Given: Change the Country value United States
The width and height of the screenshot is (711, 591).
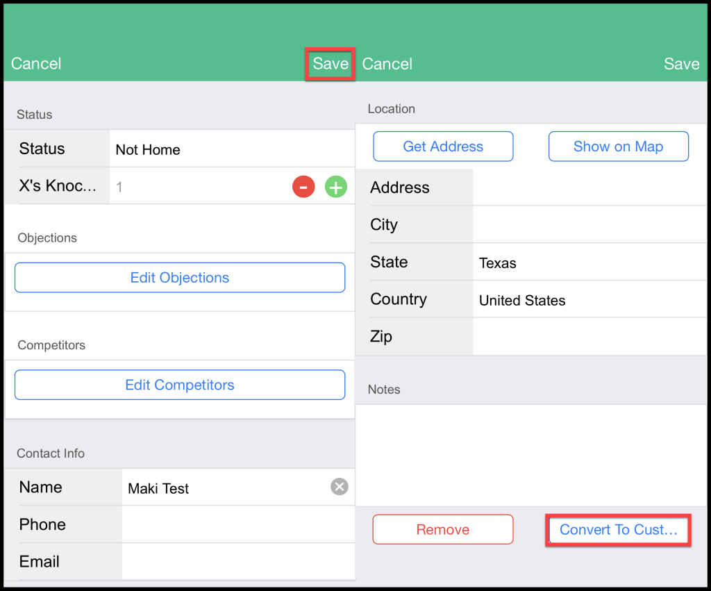Looking at the screenshot, I should (589, 300).
